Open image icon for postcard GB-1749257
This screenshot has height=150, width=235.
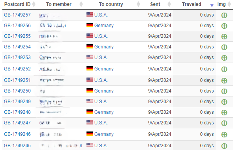pos(224,15)
